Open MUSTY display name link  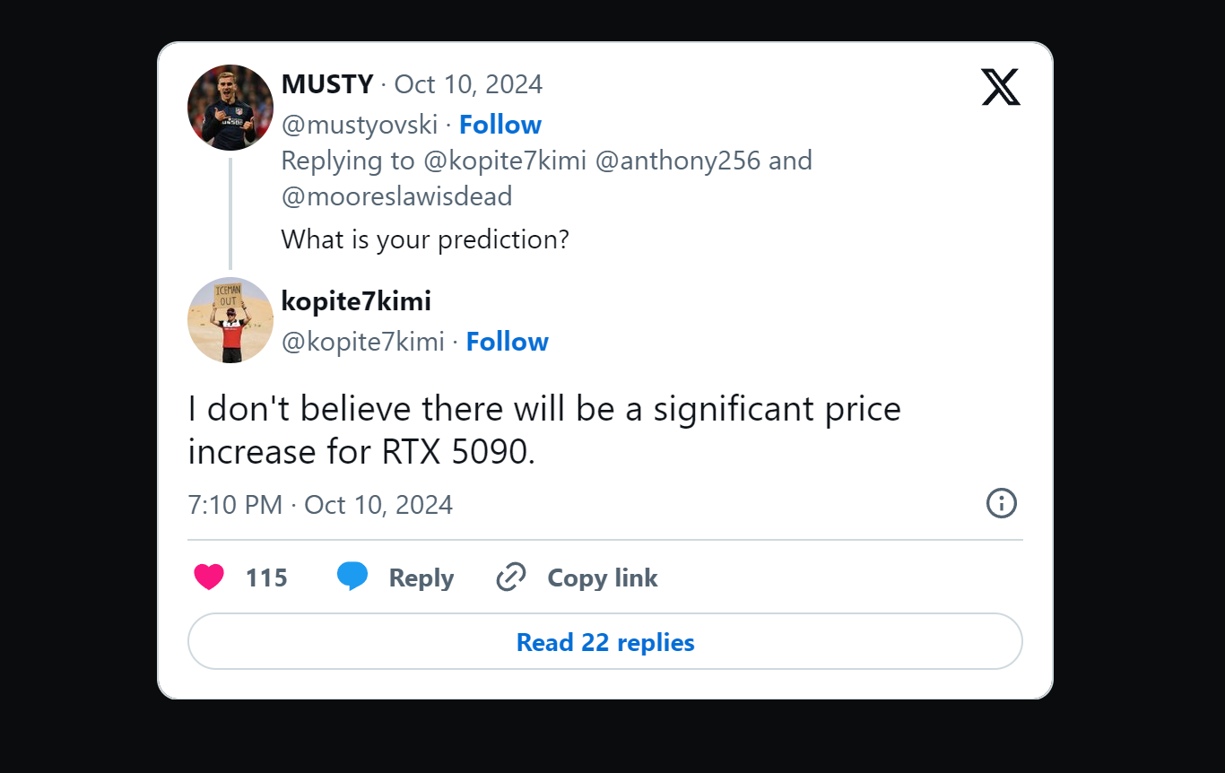[x=327, y=84]
